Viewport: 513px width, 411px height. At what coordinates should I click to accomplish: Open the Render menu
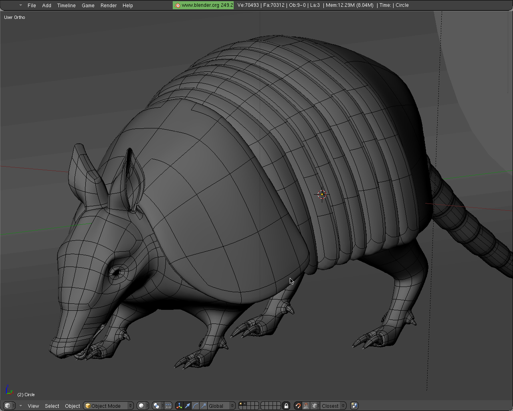point(109,5)
